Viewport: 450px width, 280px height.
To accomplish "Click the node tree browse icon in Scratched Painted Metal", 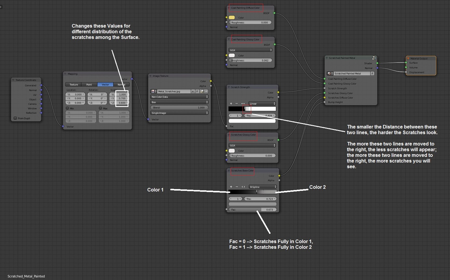I will click(x=330, y=73).
